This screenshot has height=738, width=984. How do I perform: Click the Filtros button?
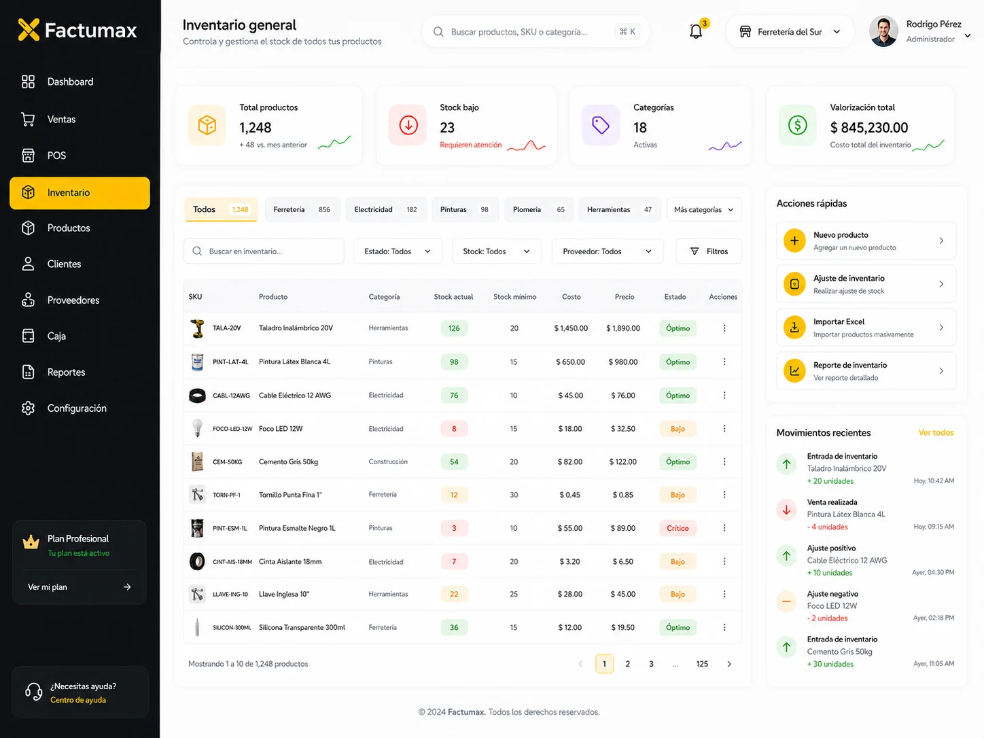tap(709, 251)
